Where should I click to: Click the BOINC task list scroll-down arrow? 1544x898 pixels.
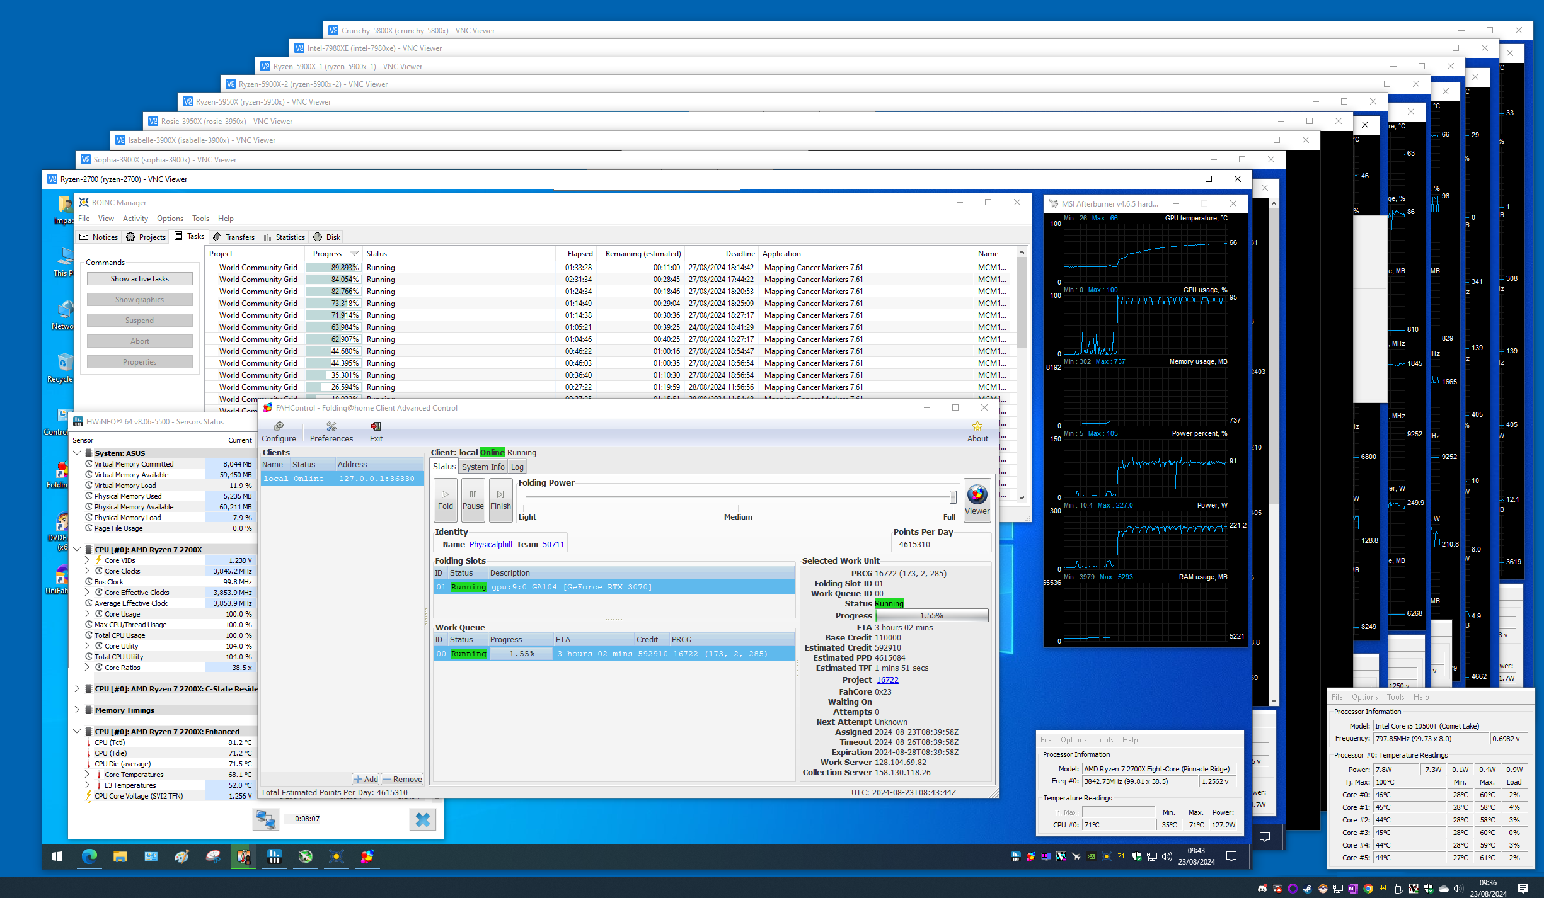pos(1022,498)
